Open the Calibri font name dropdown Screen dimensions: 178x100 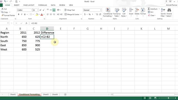tap(31, 10)
